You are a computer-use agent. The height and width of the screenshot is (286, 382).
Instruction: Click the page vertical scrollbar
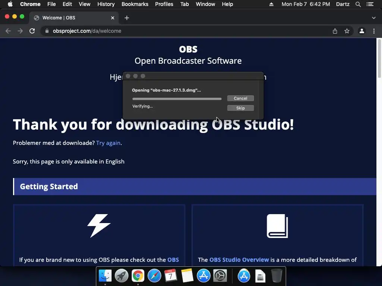pos(379,58)
